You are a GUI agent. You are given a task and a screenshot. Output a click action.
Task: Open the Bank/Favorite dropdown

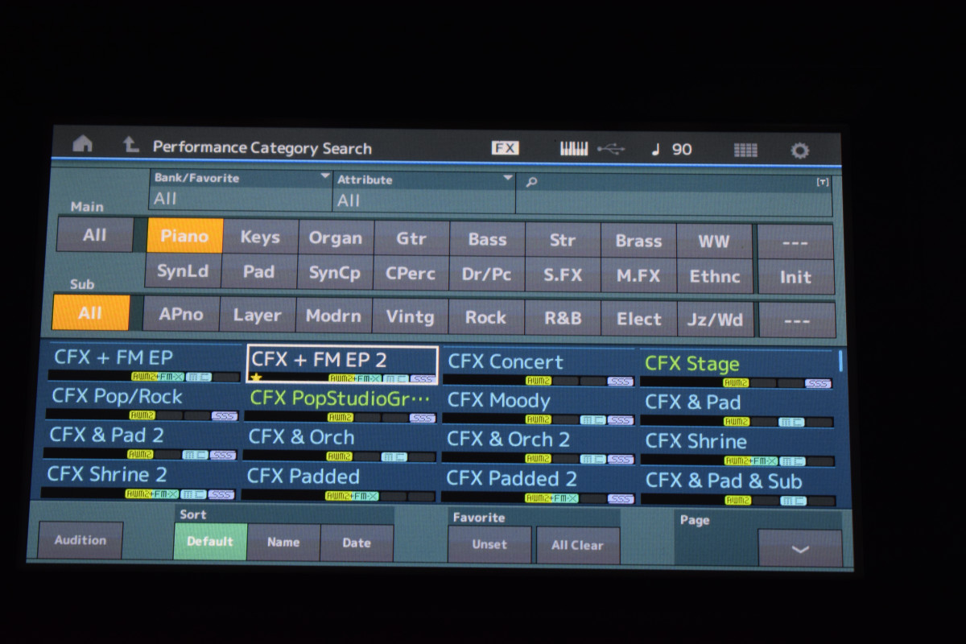point(241,190)
